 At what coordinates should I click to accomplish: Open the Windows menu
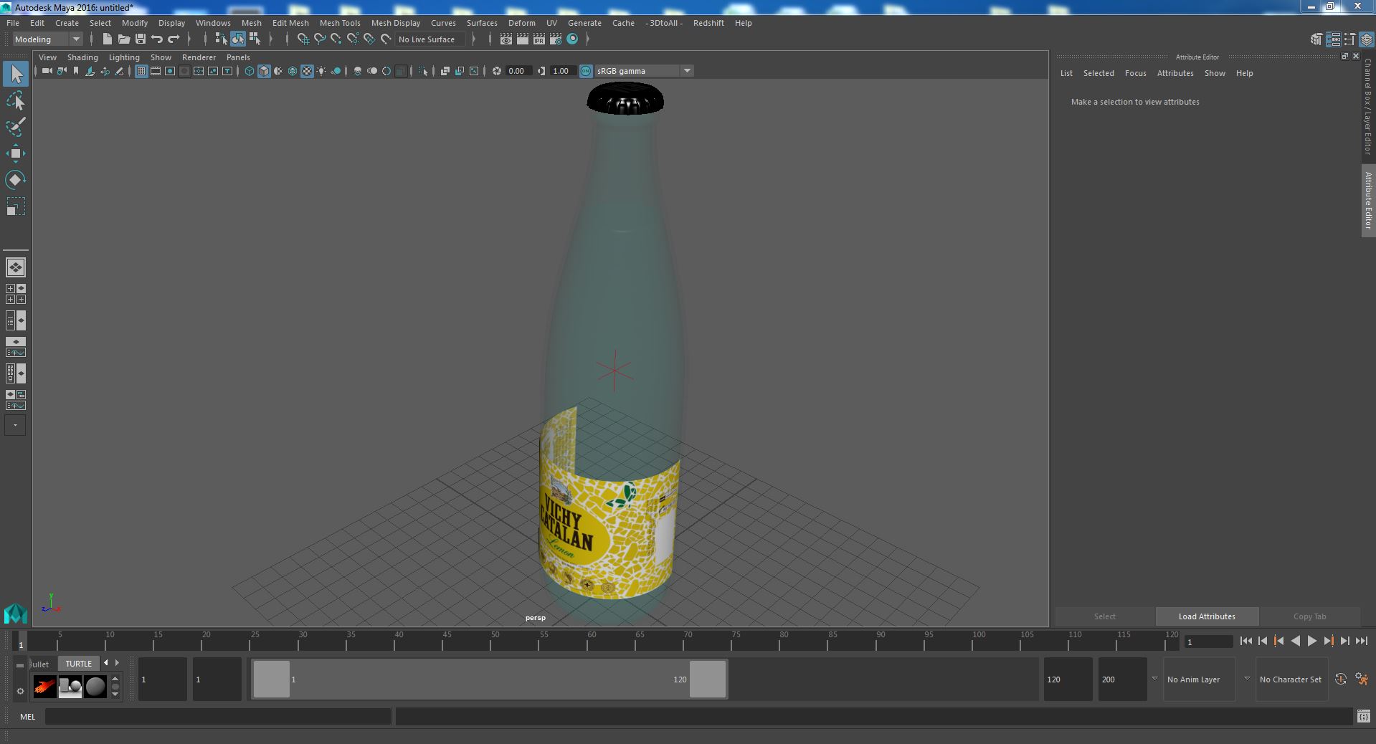click(x=213, y=23)
